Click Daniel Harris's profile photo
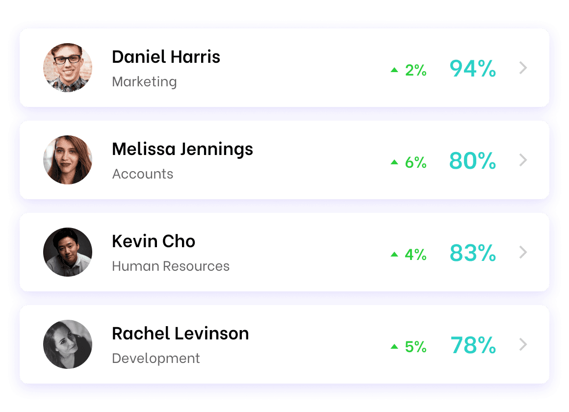The image size is (569, 412). tap(68, 68)
